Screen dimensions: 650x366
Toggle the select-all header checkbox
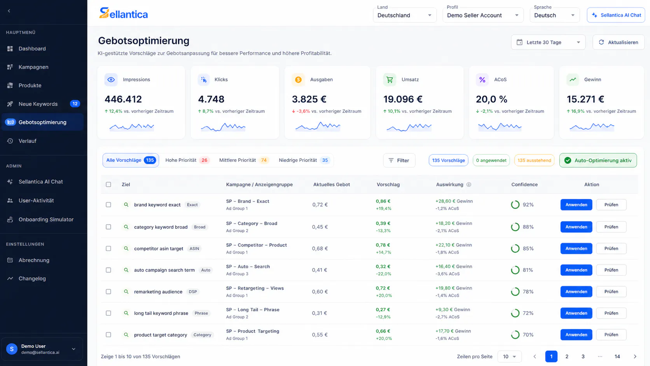tap(108, 184)
